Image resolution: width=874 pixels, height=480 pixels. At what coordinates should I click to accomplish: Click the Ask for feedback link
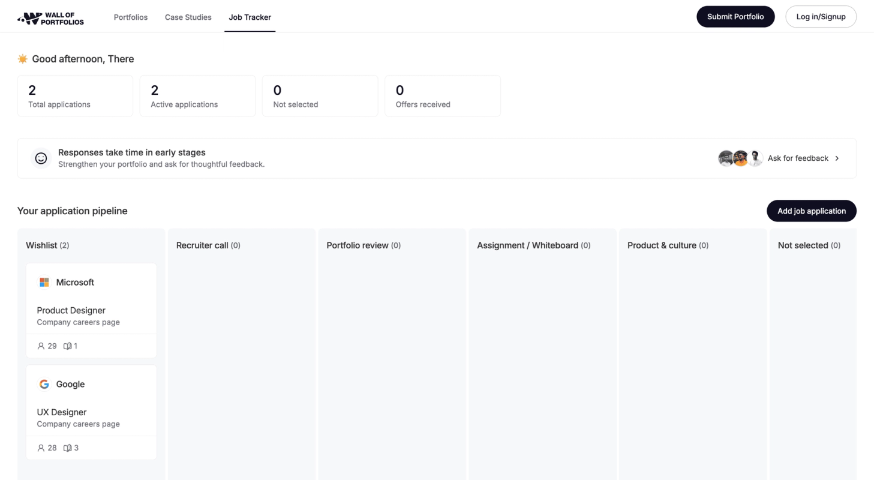(x=798, y=158)
